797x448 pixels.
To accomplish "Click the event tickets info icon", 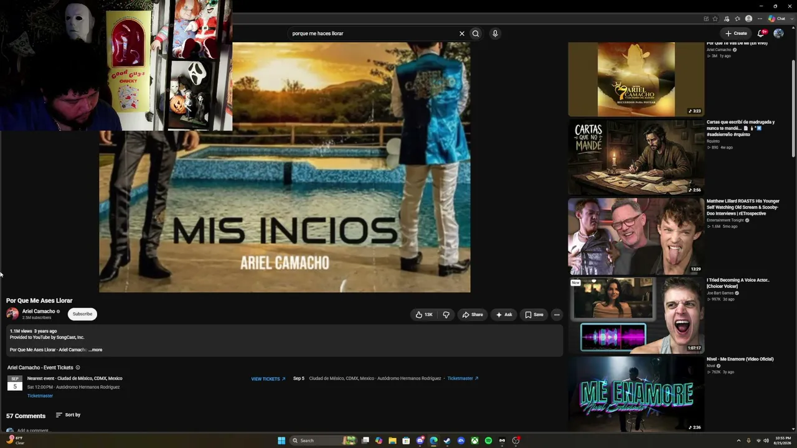I will pos(78,368).
